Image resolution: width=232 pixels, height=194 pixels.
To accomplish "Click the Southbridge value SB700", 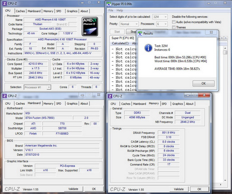I will point(62,128).
